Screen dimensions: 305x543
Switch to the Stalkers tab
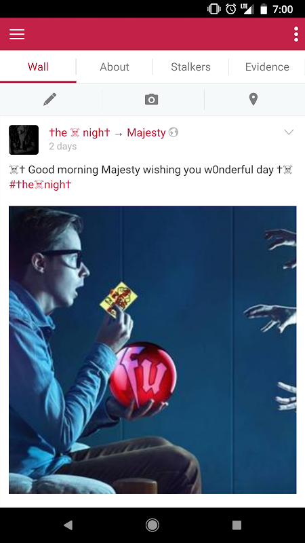click(x=190, y=67)
